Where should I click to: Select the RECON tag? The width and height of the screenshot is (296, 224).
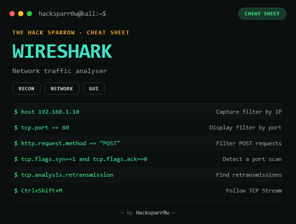(26, 88)
